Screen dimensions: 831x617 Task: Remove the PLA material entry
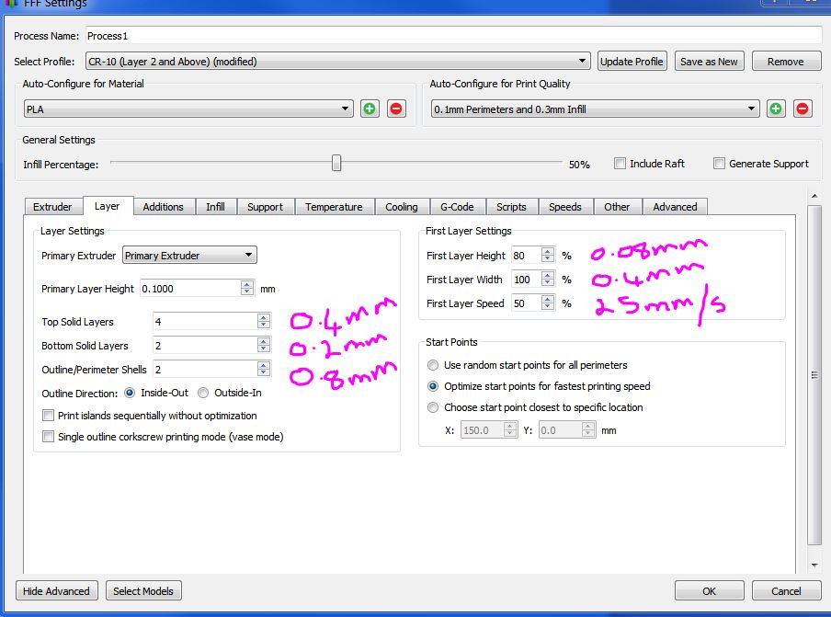tap(396, 109)
